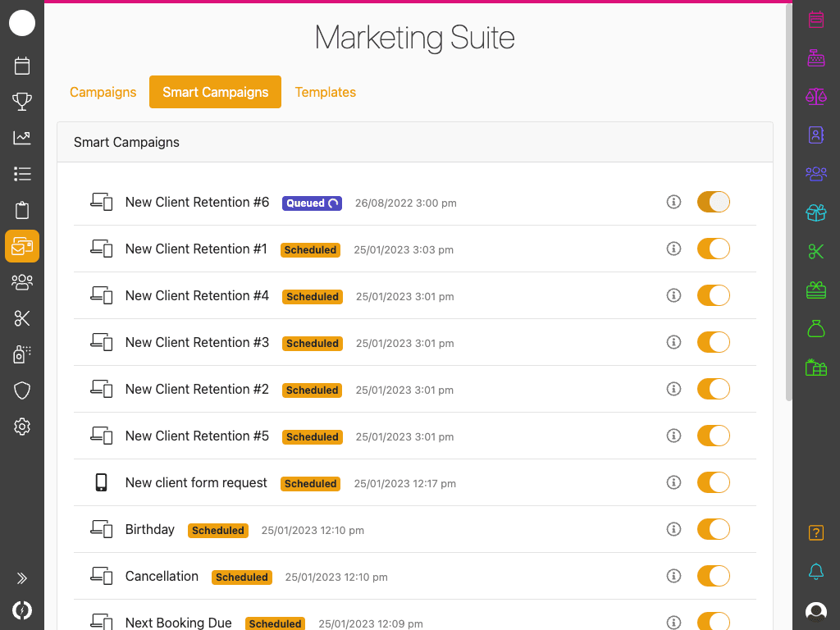The image size is (840, 630).
Task: Click the gift box icon on the right sidebar
Action: pos(815,212)
